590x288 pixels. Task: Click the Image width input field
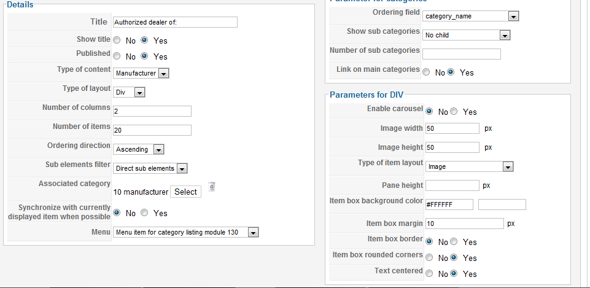point(452,128)
